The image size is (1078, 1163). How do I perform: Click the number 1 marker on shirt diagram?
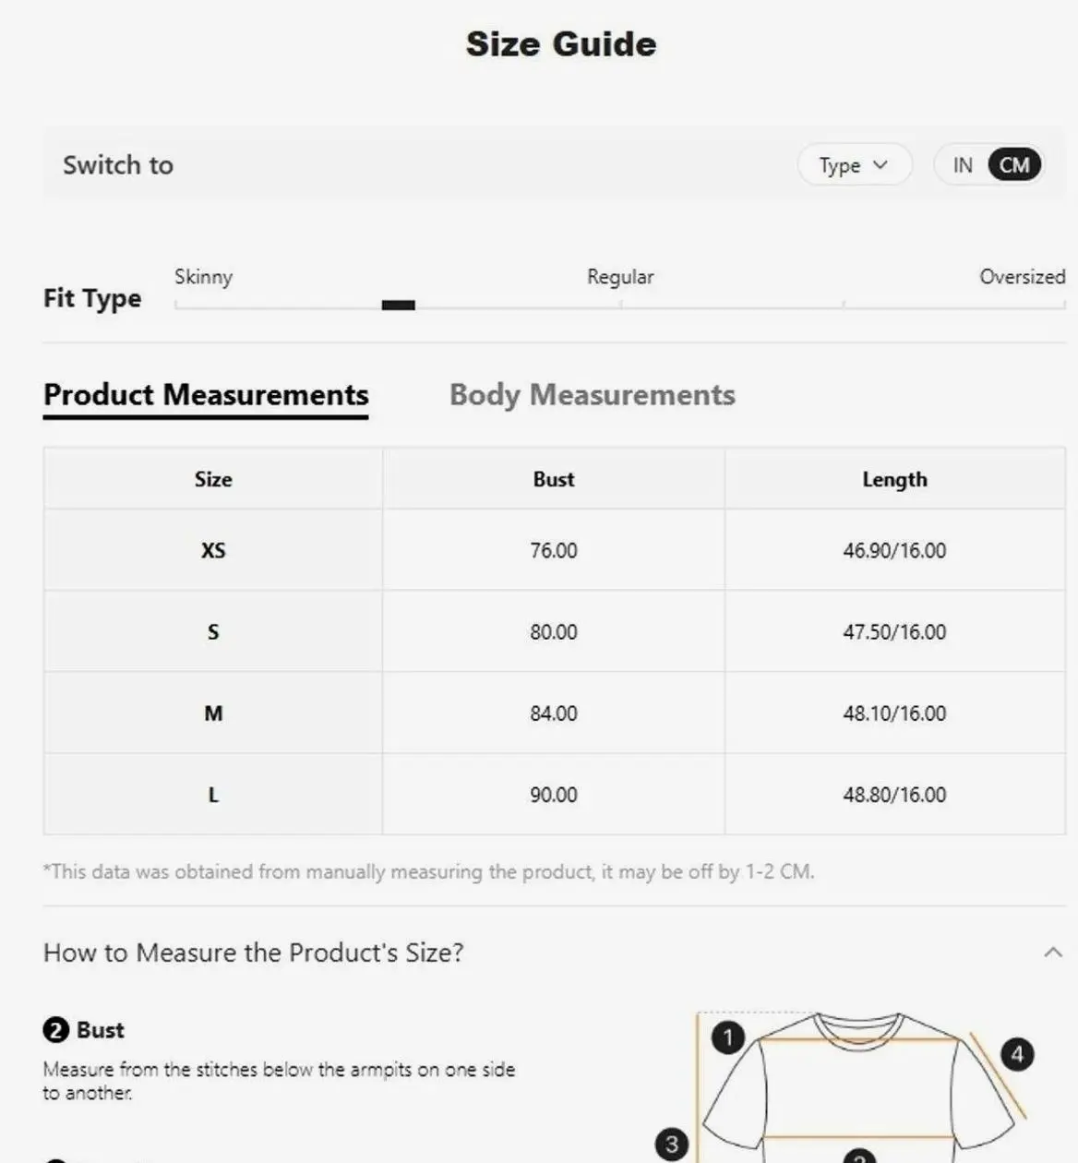pos(728,1037)
